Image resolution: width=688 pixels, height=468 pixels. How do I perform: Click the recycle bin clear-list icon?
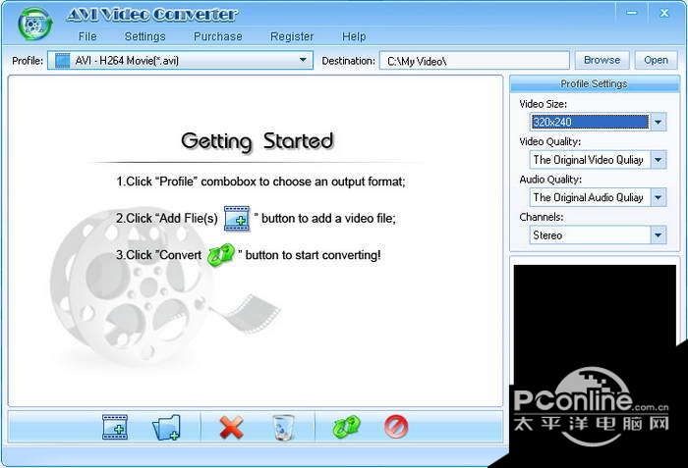[x=283, y=427]
